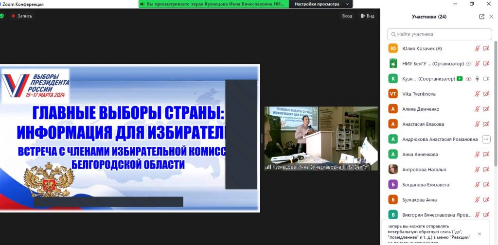Click the muted mic icon for Алина Демченко

[x=477, y=109]
